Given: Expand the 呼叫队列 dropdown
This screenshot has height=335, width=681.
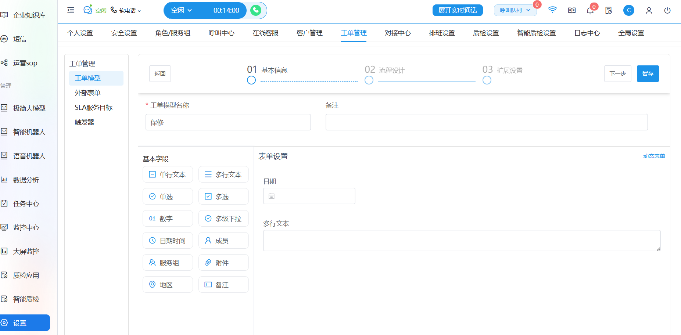Looking at the screenshot, I should click(x=515, y=10).
